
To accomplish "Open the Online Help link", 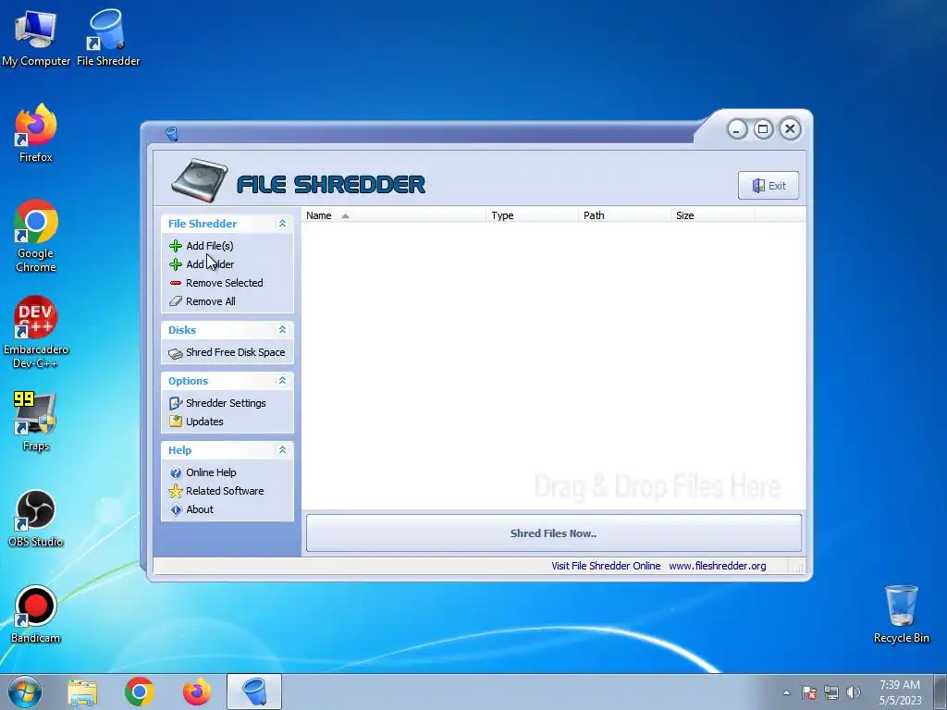I will pyautogui.click(x=211, y=472).
